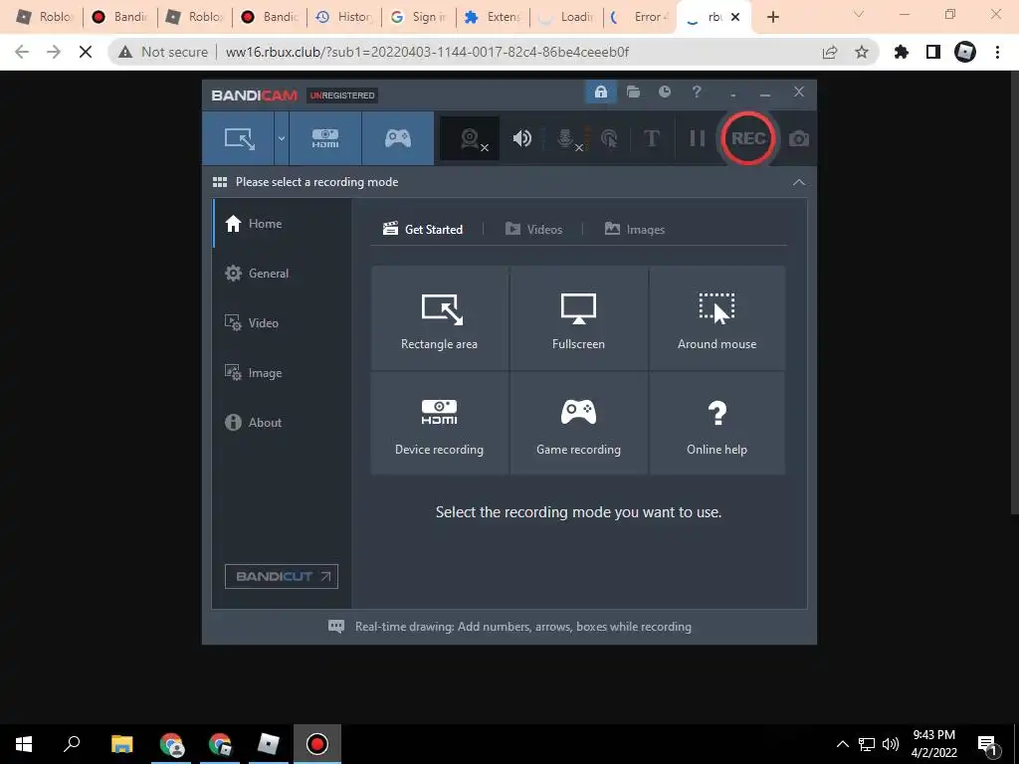Bookmark this page with star icon

862,52
